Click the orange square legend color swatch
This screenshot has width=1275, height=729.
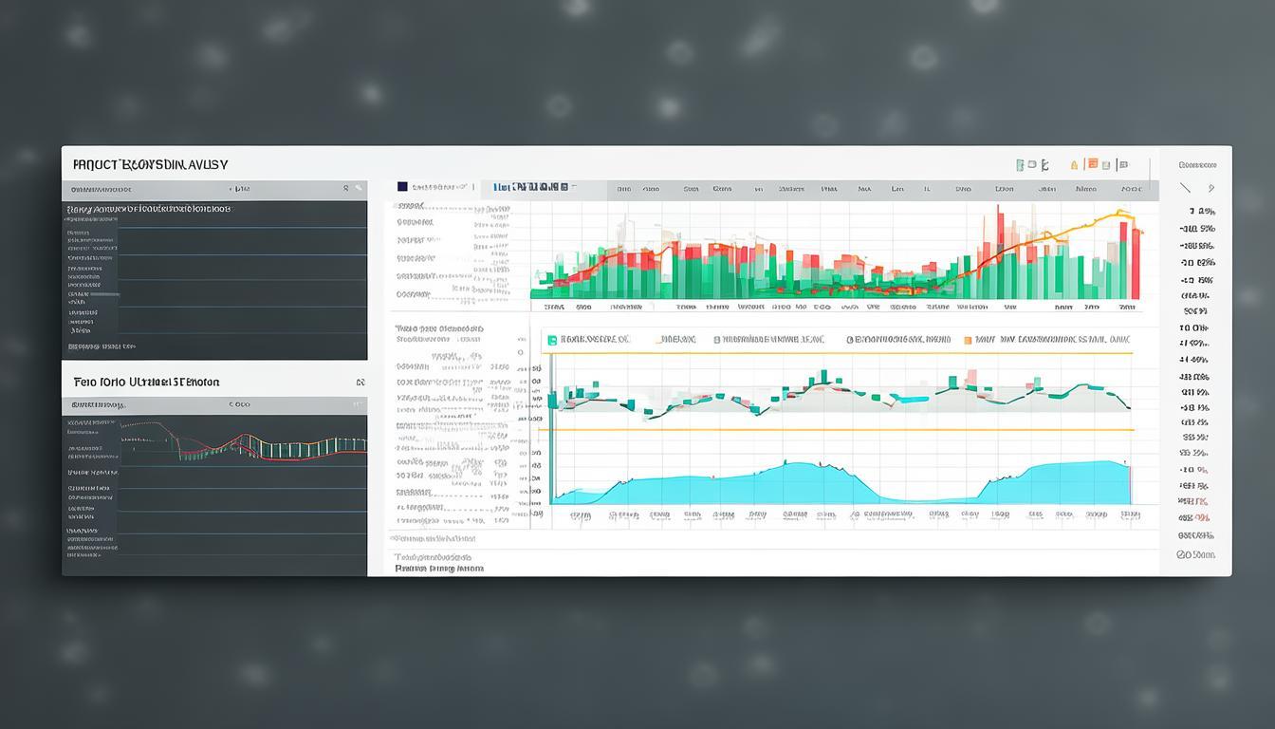968,339
